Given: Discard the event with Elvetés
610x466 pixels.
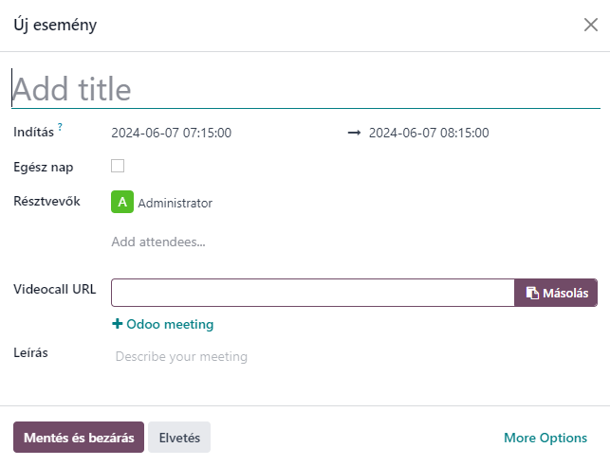Looking at the screenshot, I should [179, 438].
